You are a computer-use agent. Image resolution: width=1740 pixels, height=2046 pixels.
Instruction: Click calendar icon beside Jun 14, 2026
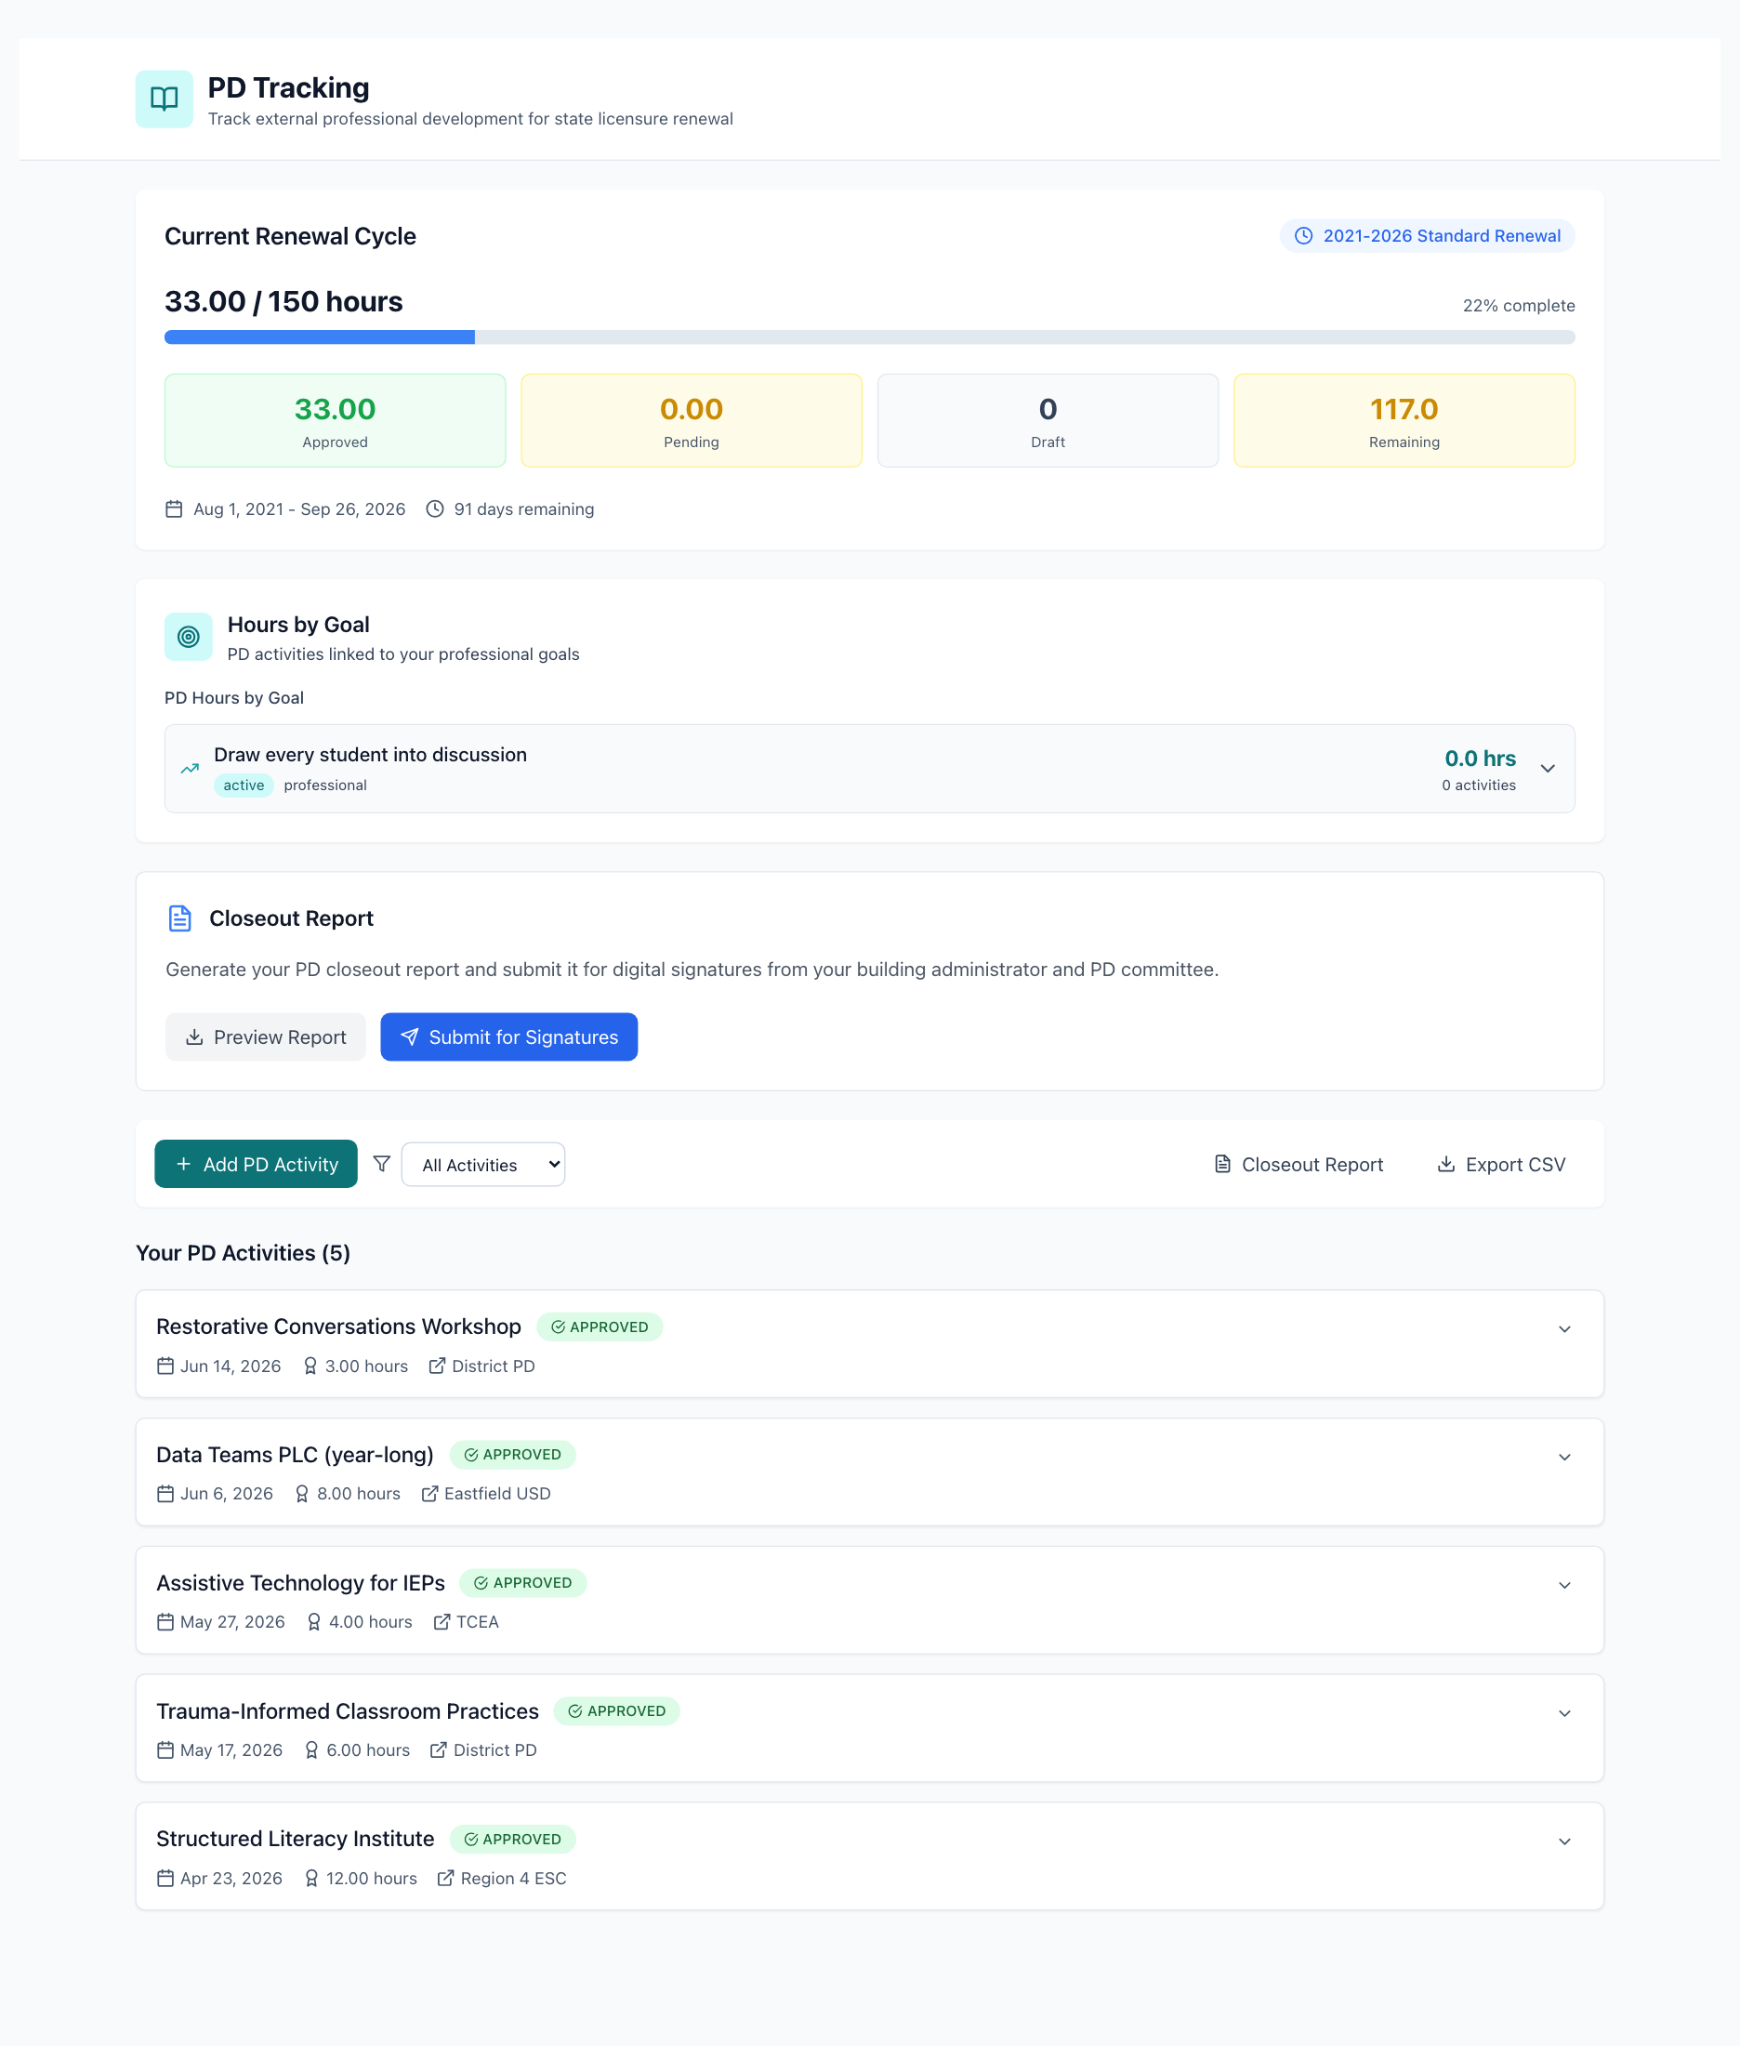[165, 1366]
